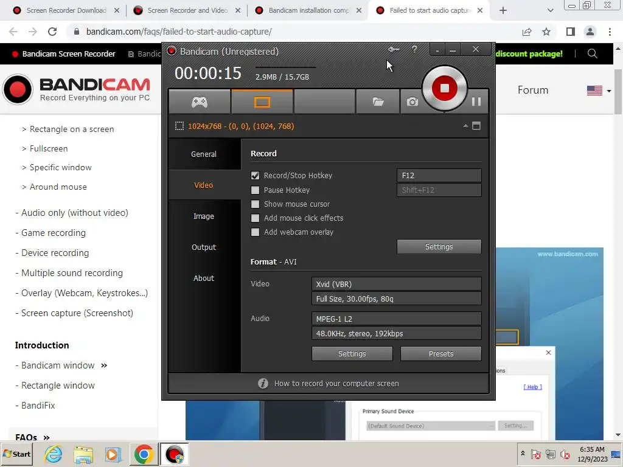
Task: Open the Chrome profile avatar
Action: click(590, 32)
